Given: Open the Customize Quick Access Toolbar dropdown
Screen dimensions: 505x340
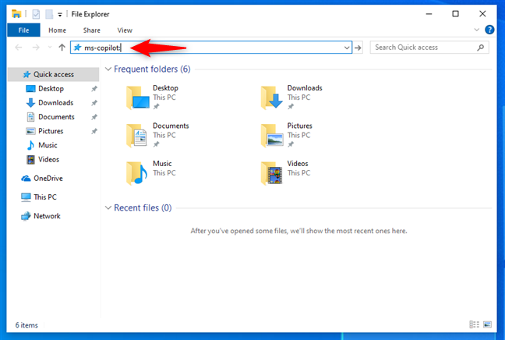Looking at the screenshot, I should click(x=60, y=15).
